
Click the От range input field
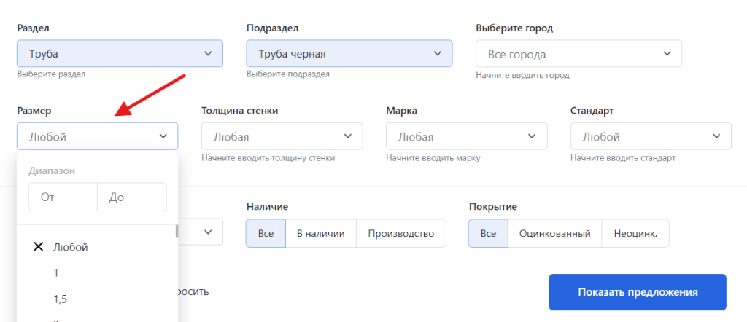pyautogui.click(x=63, y=197)
